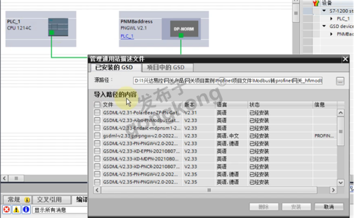Open the 常规 tab
Viewport: 354px width, 218px height.
click(17, 200)
